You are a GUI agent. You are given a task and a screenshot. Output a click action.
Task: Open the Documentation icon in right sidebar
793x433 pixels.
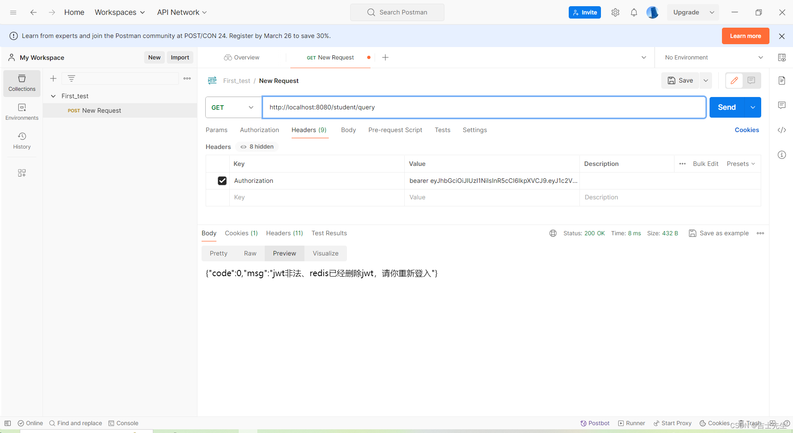point(782,80)
